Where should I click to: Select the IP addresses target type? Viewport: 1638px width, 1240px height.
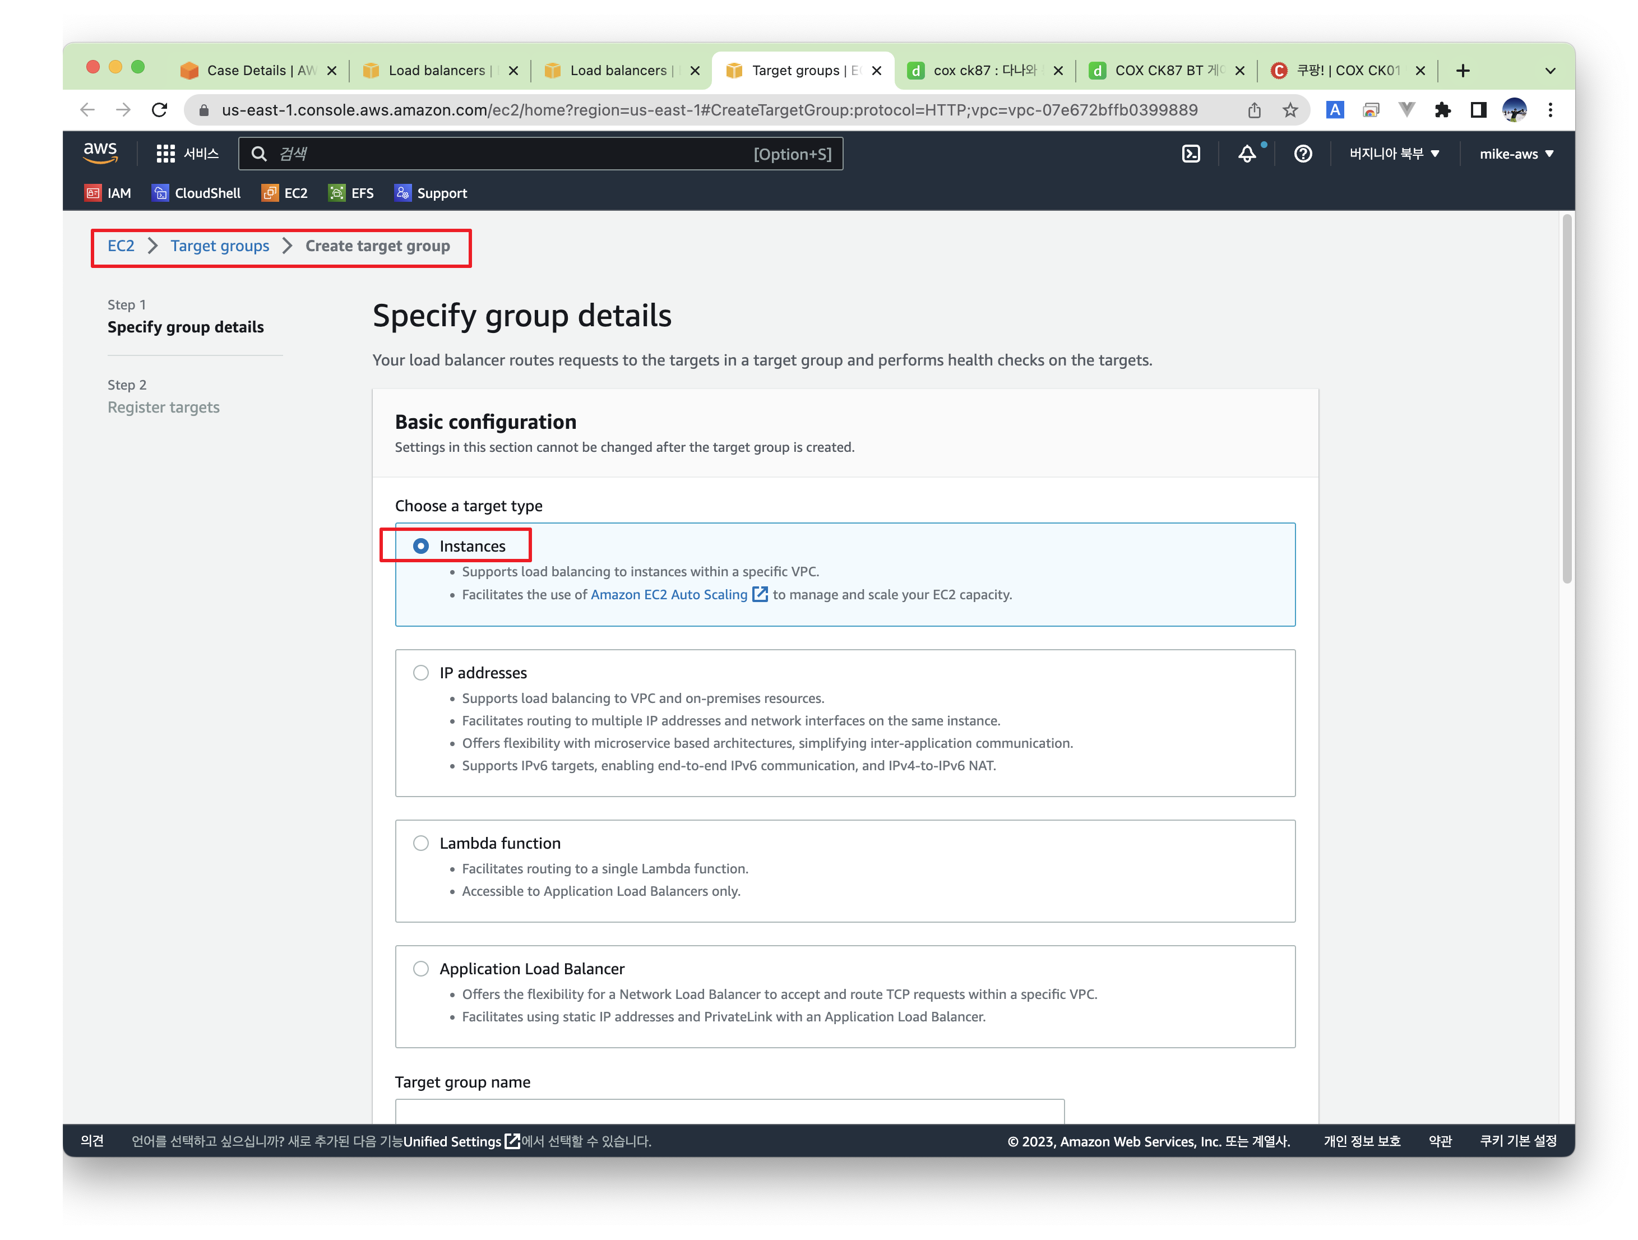click(420, 673)
